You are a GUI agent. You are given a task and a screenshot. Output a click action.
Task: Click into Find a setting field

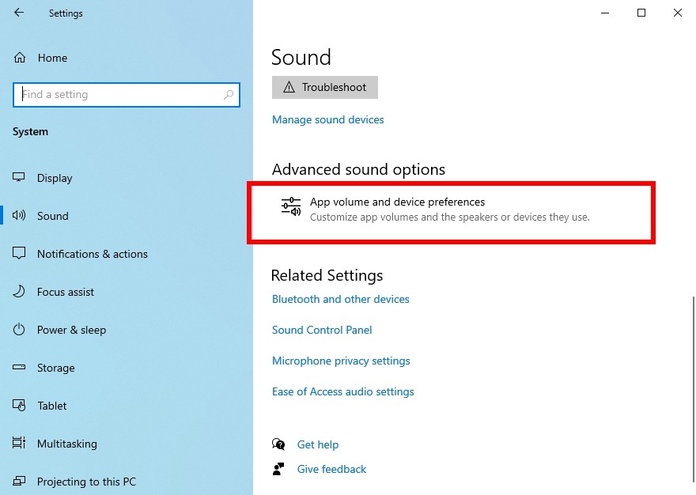click(127, 95)
